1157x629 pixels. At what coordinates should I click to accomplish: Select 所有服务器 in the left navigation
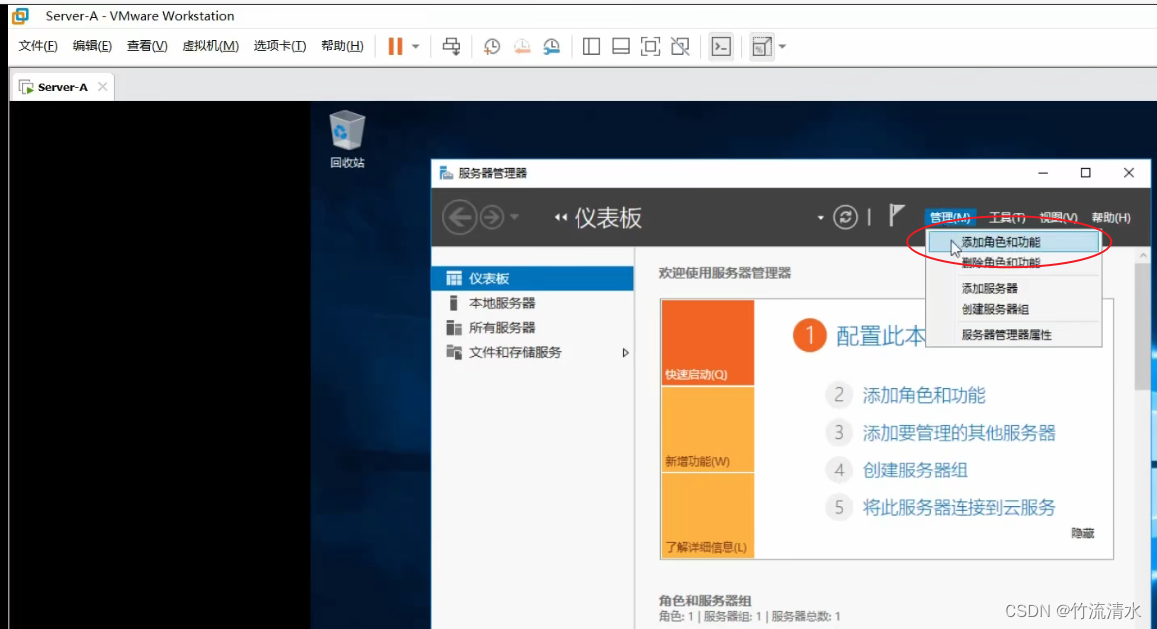point(533,327)
